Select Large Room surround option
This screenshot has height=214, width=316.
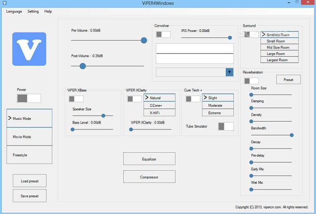tap(279, 54)
